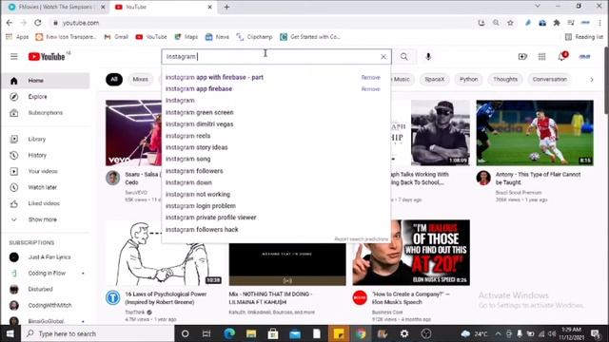Start voice search with microphone icon

click(428, 57)
